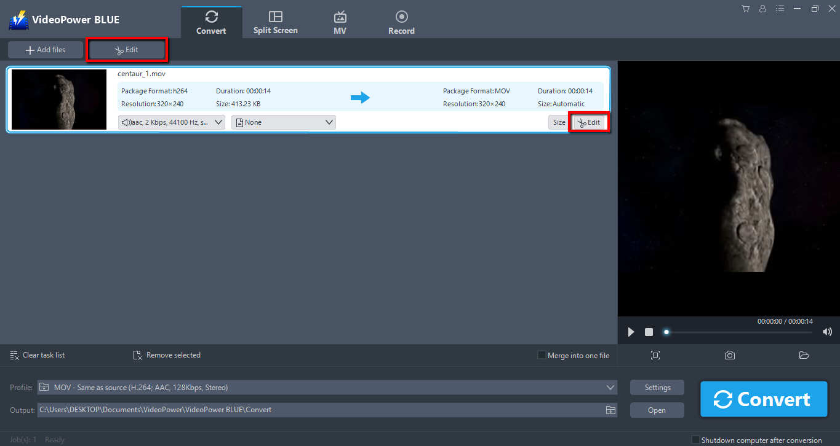Take a snapshot of the preview video
840x446 pixels.
tap(729, 355)
